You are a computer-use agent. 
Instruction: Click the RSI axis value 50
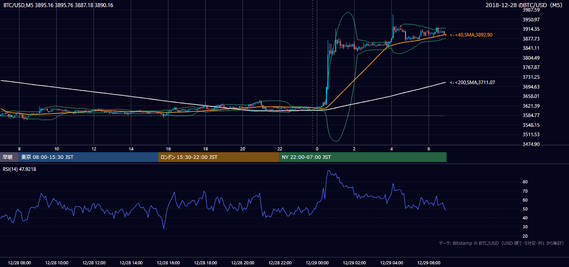pos(525,209)
